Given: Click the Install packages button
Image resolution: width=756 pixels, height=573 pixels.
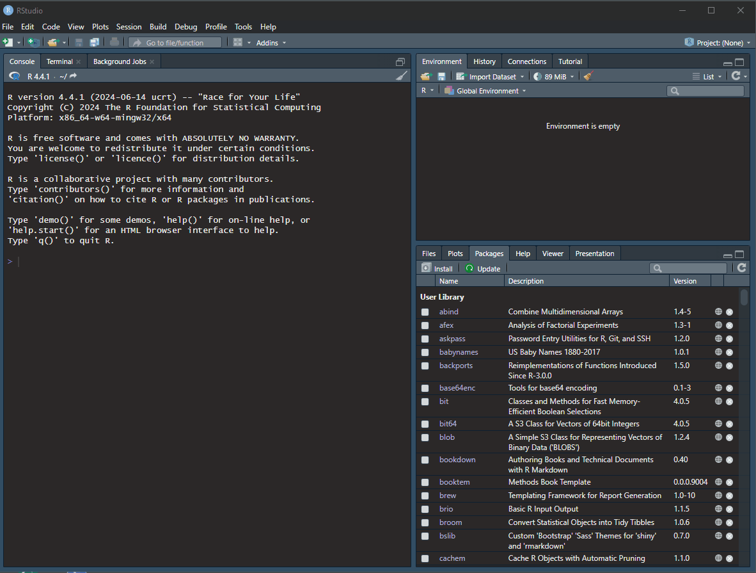Looking at the screenshot, I should point(437,268).
